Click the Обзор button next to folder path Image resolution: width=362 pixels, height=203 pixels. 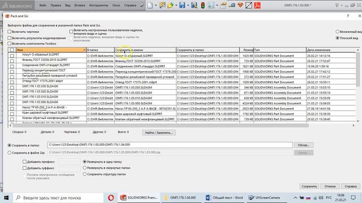(x=304, y=145)
